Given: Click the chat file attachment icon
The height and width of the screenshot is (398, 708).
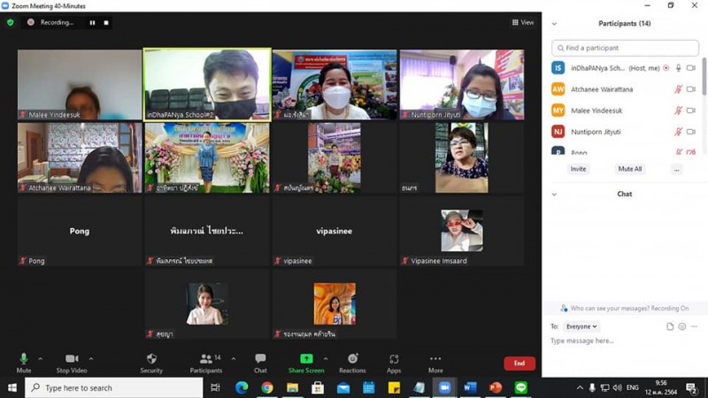Looking at the screenshot, I should coord(670,326).
